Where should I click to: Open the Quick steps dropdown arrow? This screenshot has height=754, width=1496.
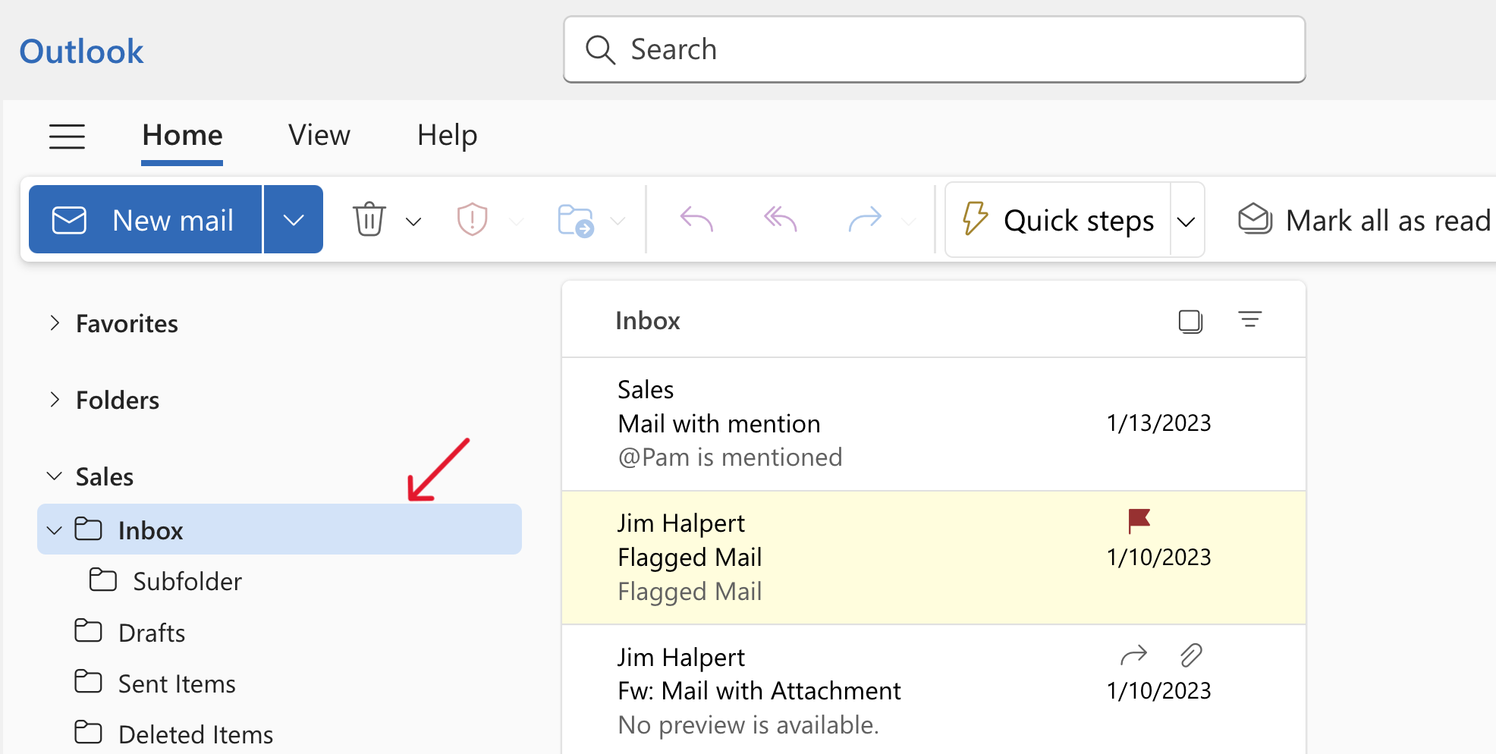click(1186, 221)
